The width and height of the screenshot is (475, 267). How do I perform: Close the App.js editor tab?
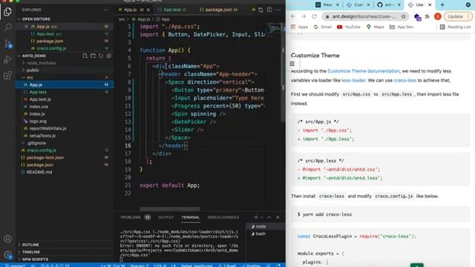(x=148, y=10)
